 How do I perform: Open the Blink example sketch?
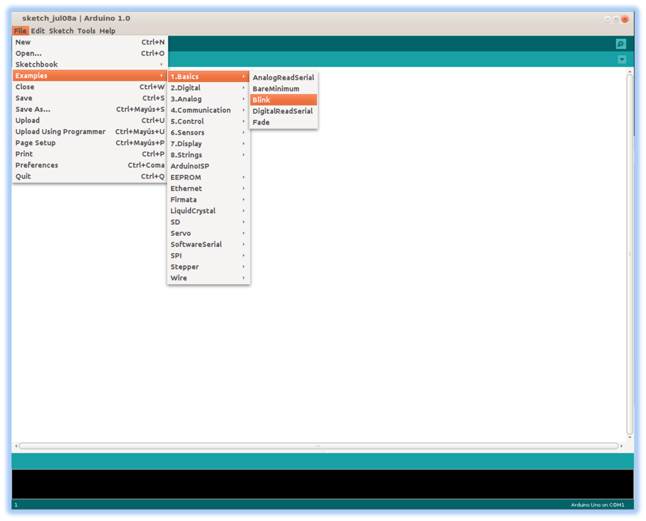(x=283, y=100)
